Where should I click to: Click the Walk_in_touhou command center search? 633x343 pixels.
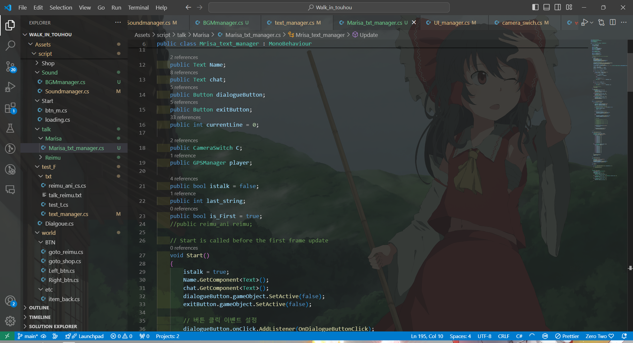coord(329,7)
